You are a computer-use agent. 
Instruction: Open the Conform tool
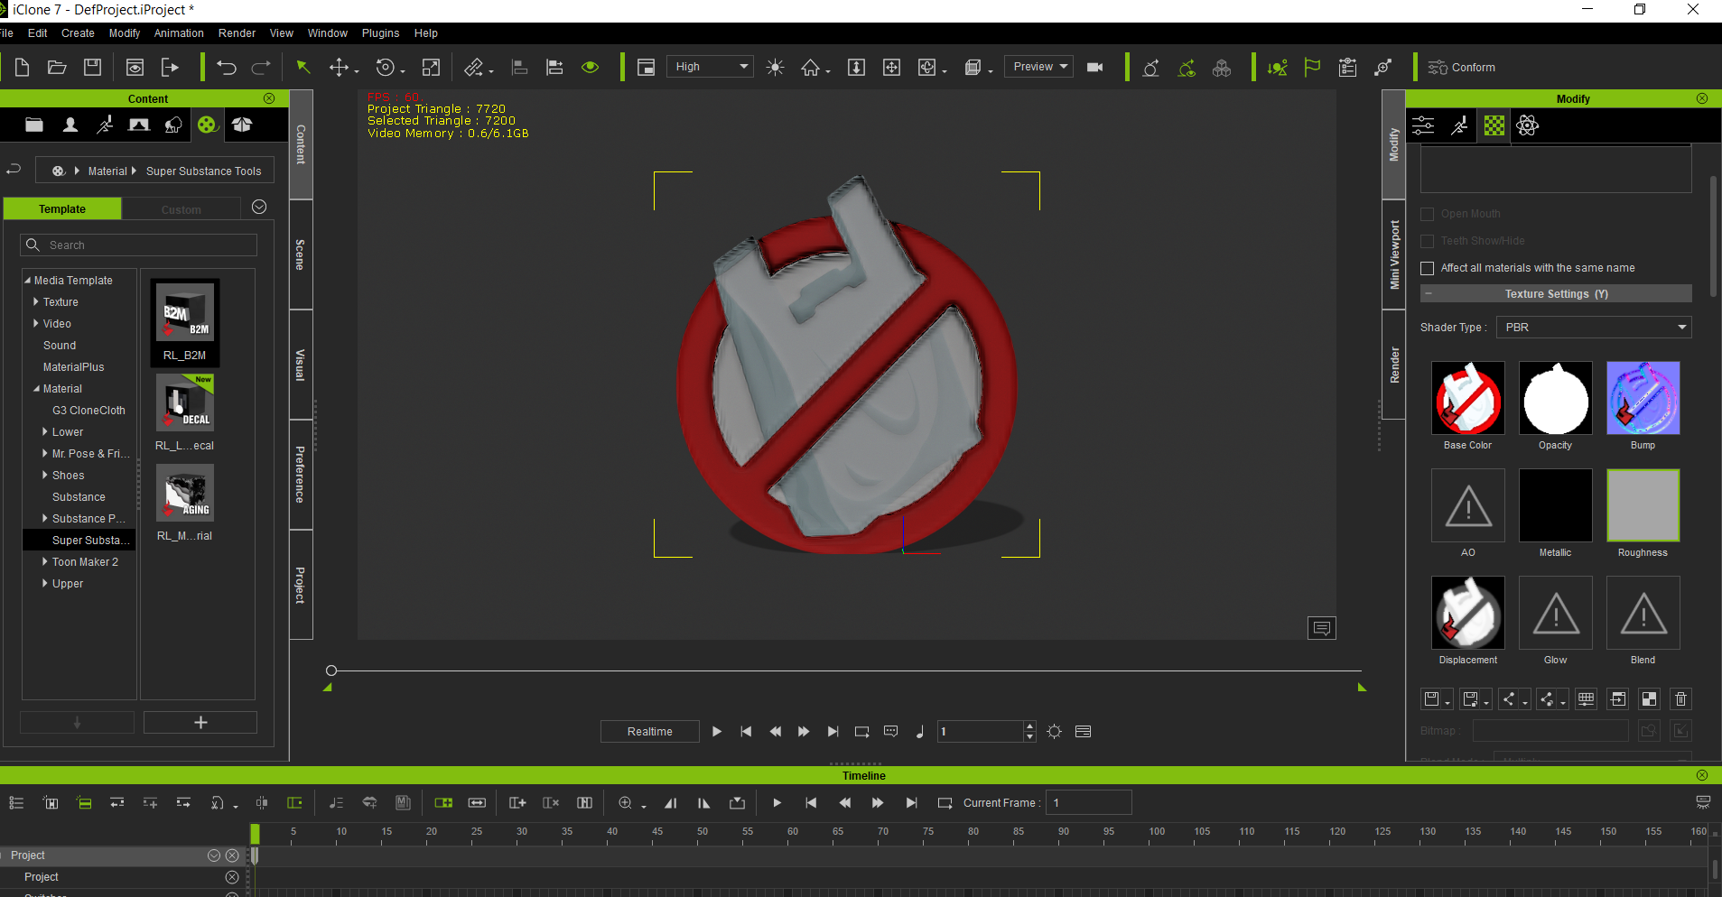pyautogui.click(x=1462, y=68)
